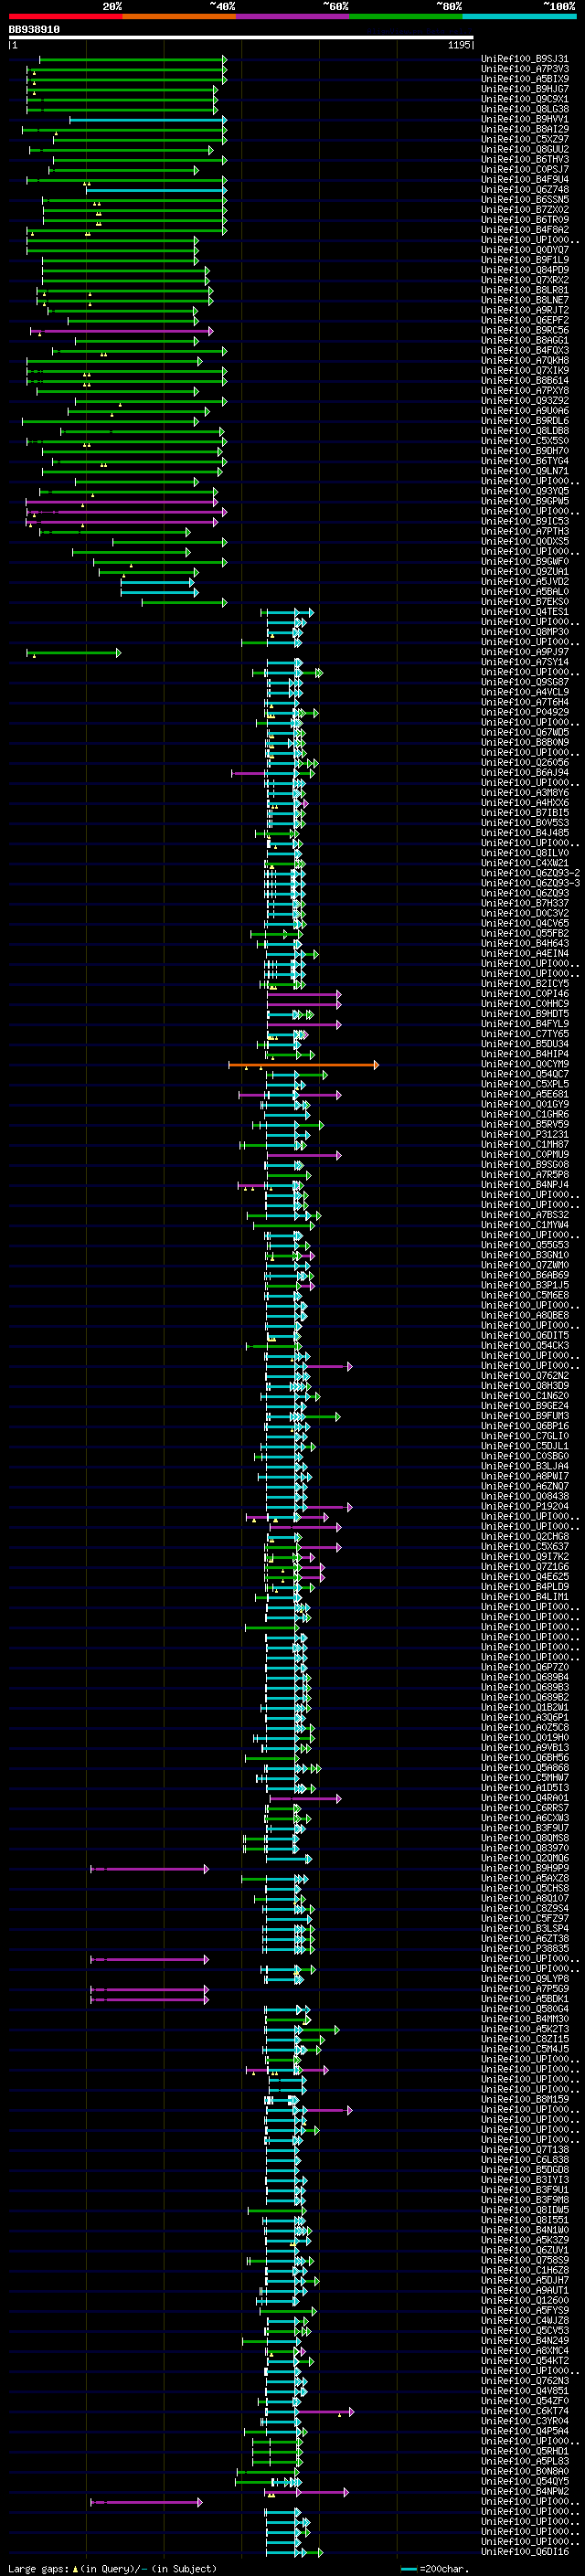
Task: Open hit UniRef100_Q6D116
Action: pyautogui.click(x=525, y=2552)
